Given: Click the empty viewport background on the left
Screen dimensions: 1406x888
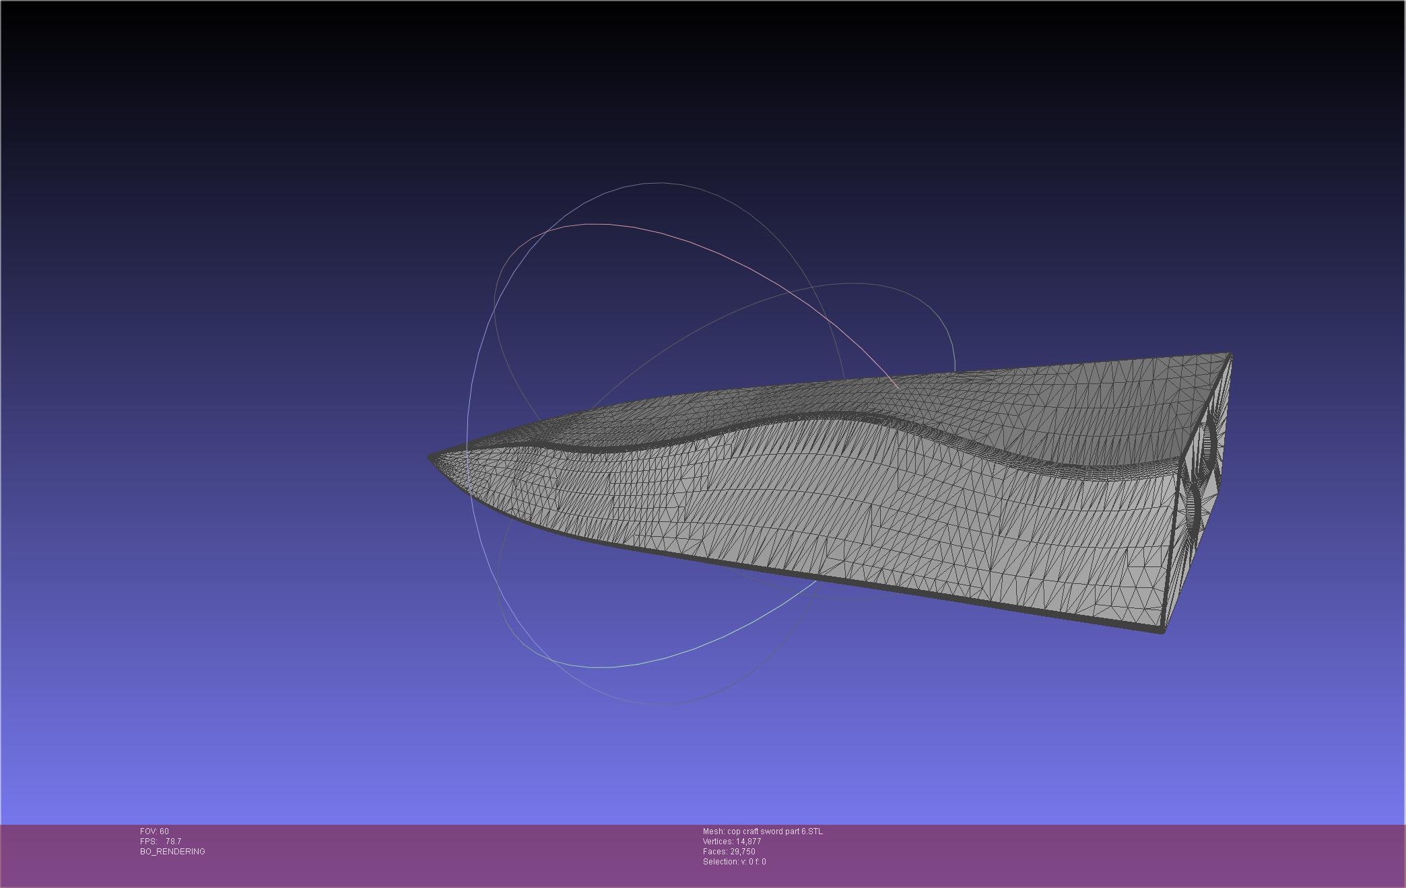Looking at the screenshot, I should point(202,404).
